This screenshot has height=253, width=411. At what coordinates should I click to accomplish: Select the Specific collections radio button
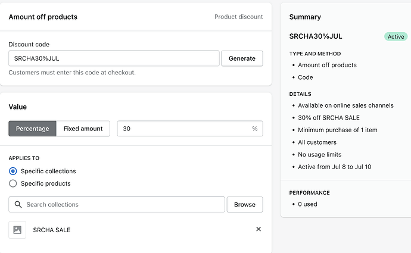13,171
